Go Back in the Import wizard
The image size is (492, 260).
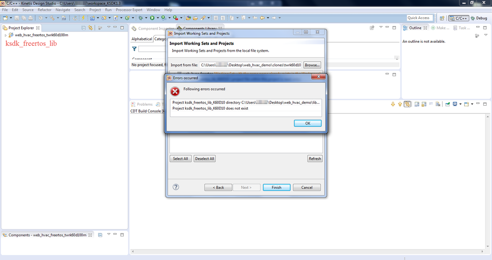[218, 187]
